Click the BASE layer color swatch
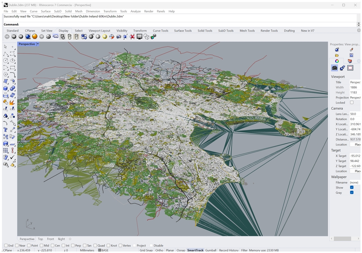 100,250
